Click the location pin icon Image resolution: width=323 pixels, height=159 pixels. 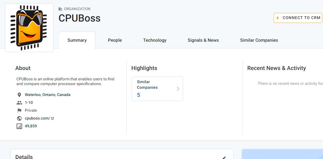tap(19, 95)
